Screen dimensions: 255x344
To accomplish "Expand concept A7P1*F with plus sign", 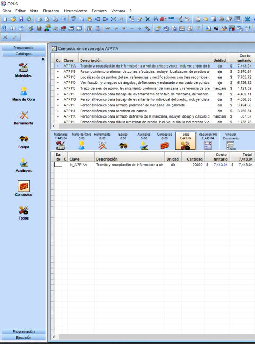I will click(x=58, y=94).
